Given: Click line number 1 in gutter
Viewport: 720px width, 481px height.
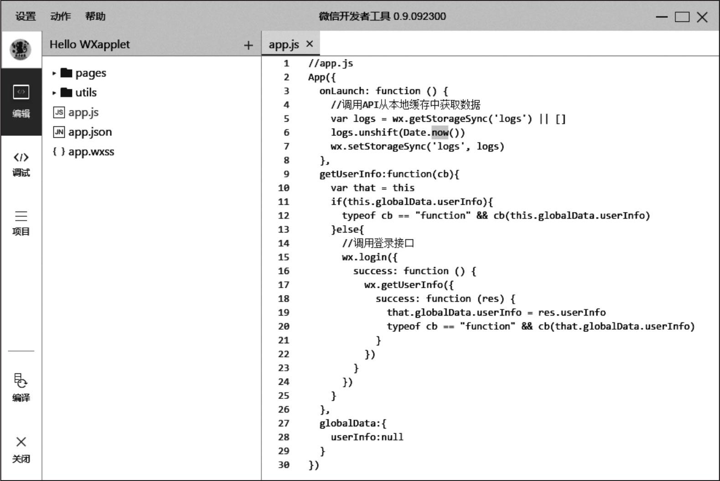Looking at the screenshot, I should [286, 63].
